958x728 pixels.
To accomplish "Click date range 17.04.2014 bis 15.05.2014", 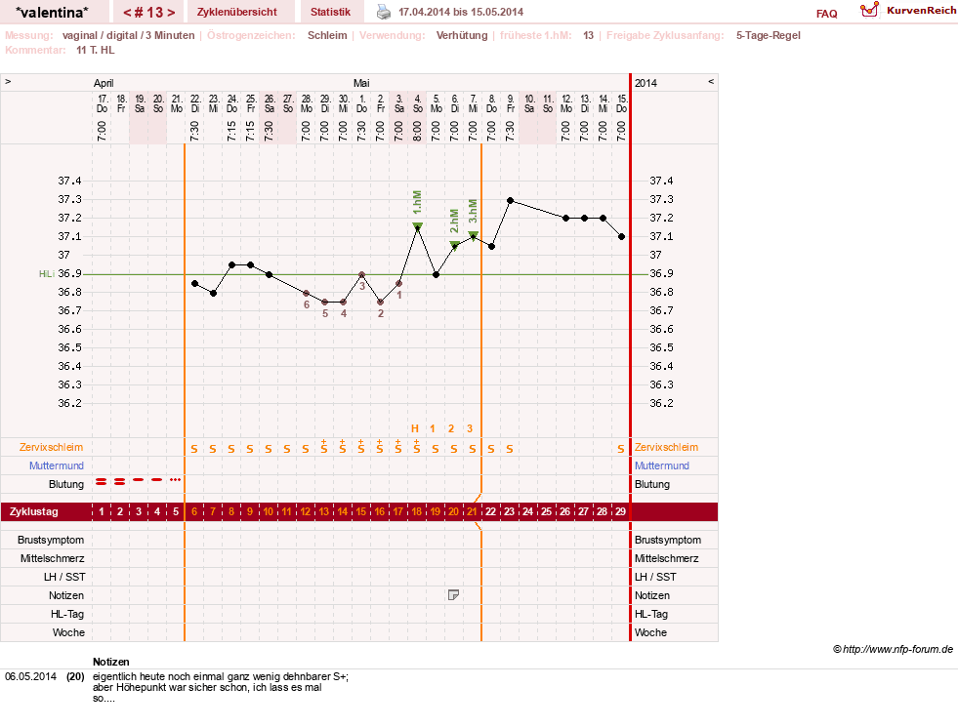I will [x=461, y=12].
